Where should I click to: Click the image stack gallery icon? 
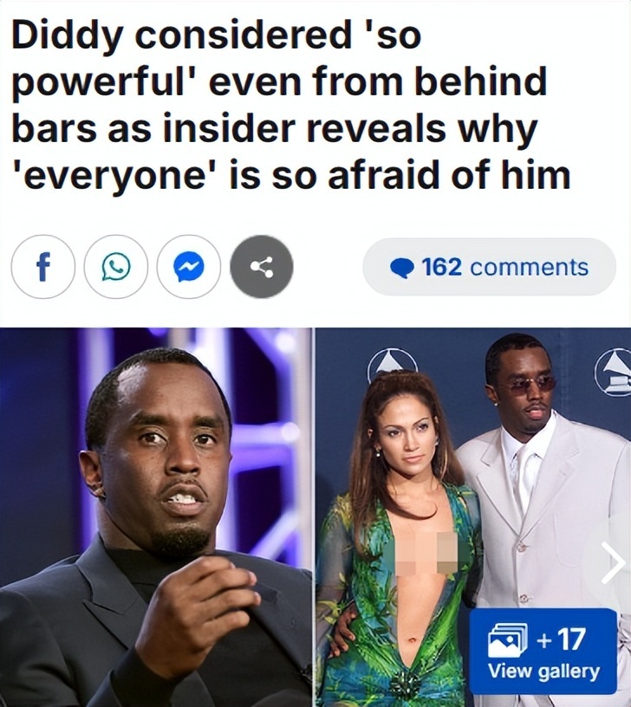508,640
